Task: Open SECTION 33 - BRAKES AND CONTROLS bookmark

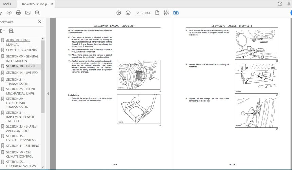Action: tap(21, 129)
